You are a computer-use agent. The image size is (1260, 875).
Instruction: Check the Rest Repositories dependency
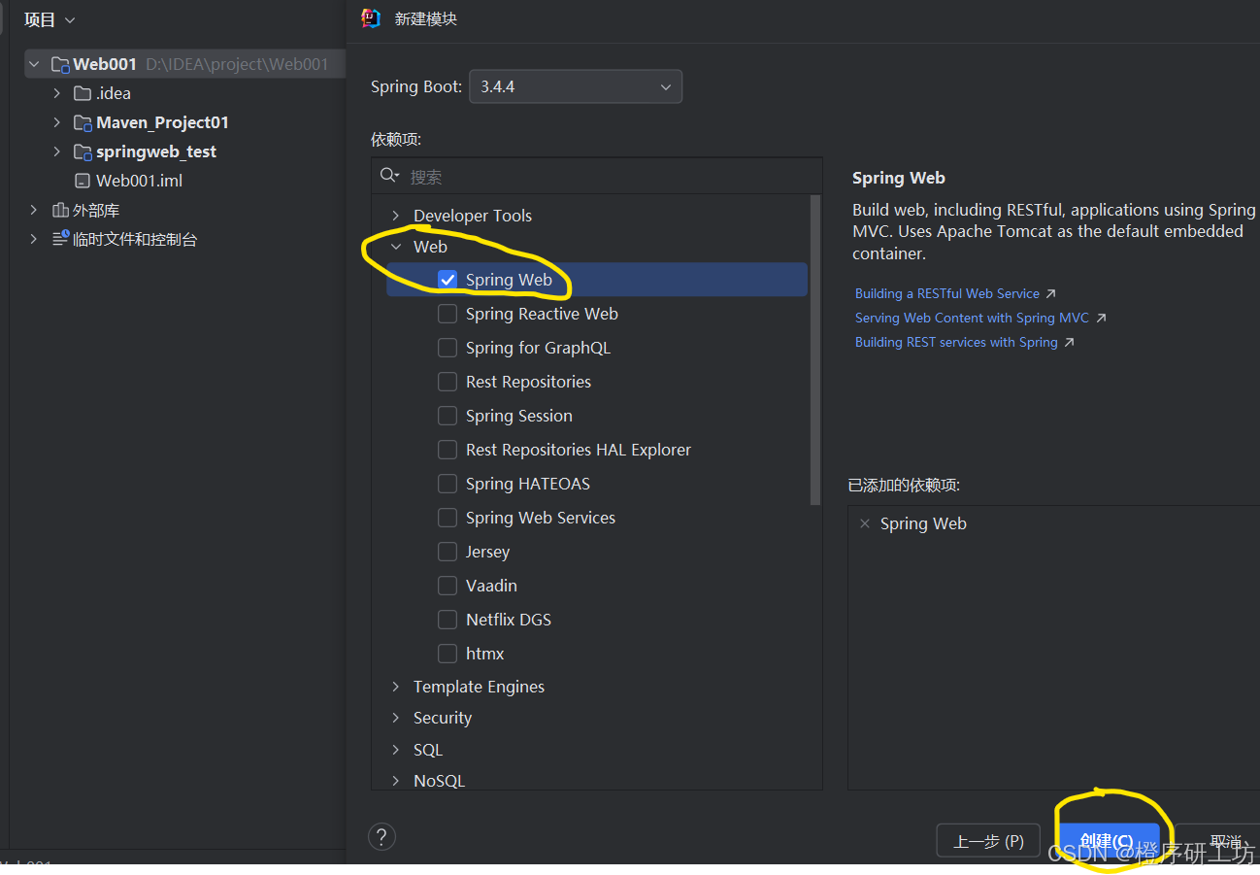pyautogui.click(x=448, y=382)
